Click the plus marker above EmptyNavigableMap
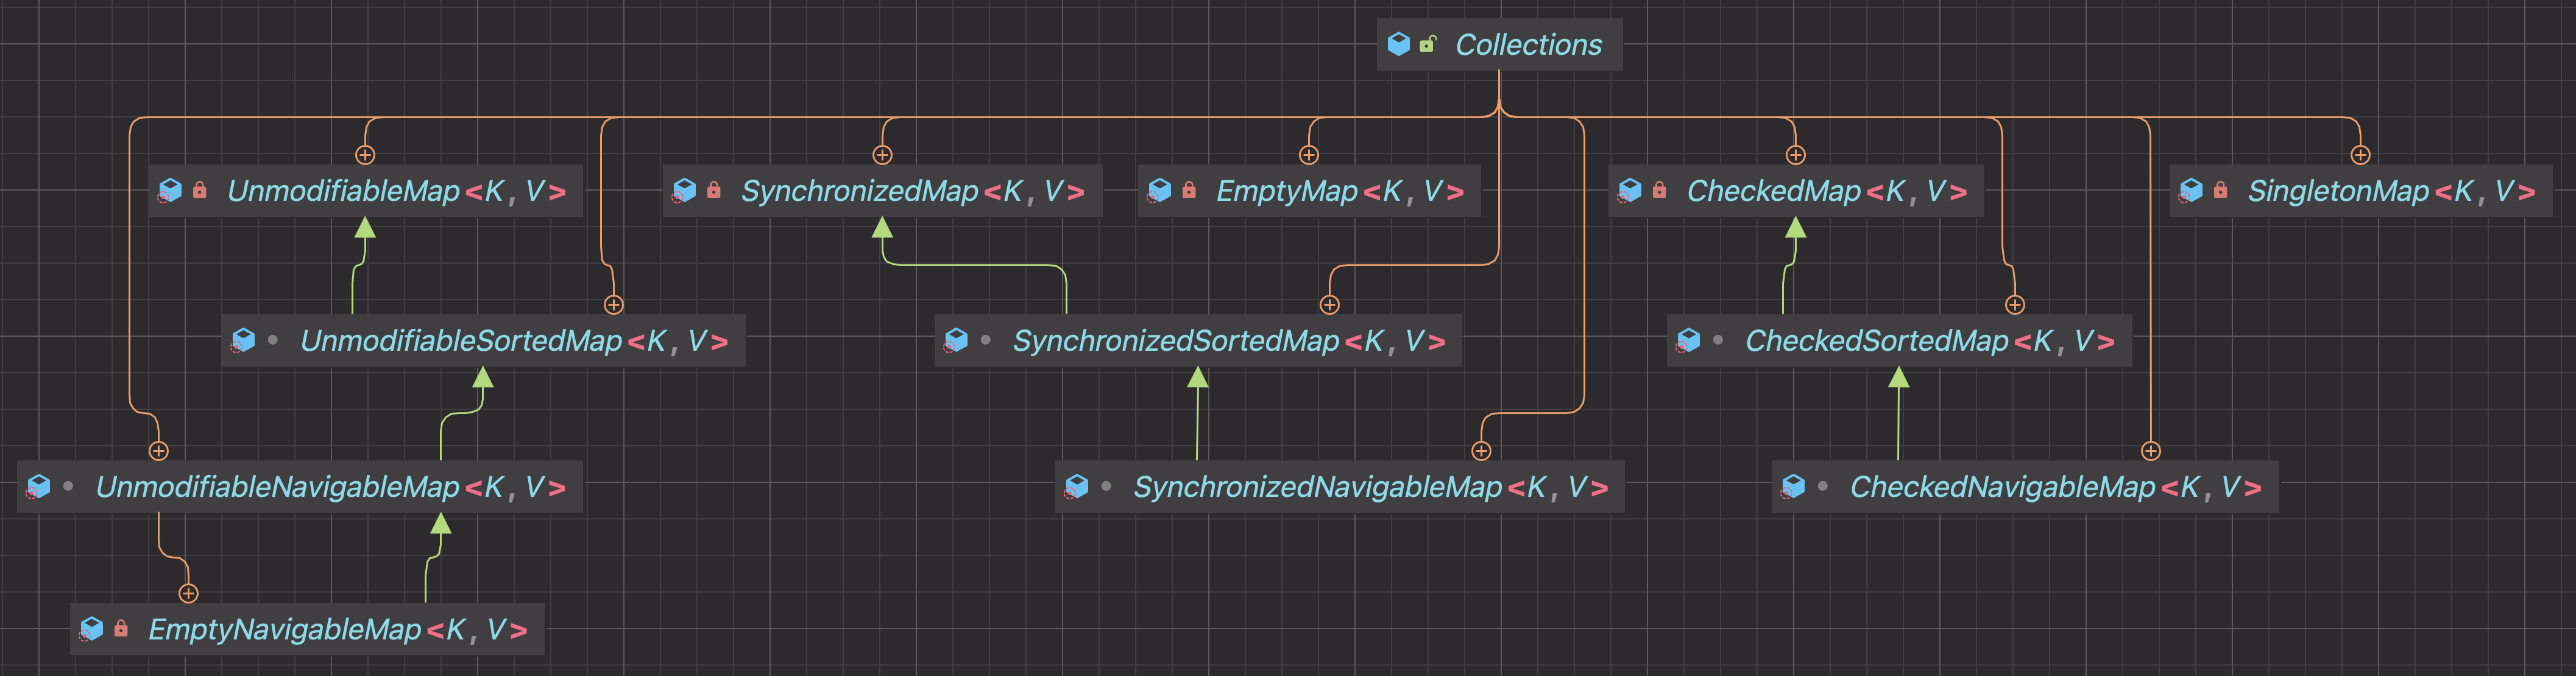The image size is (2576, 676). click(x=188, y=594)
